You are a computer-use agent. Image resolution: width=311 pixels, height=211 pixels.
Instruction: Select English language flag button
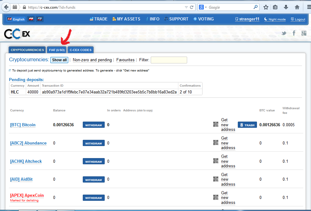point(16,19)
